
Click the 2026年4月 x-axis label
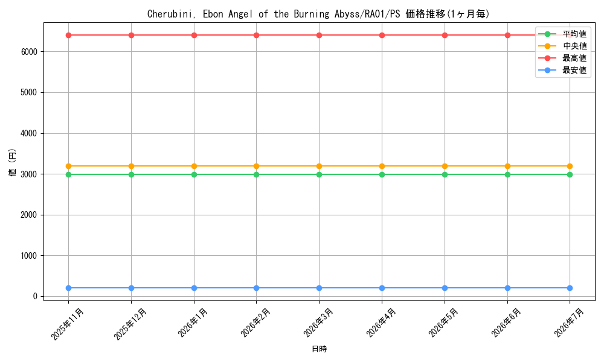381,322
